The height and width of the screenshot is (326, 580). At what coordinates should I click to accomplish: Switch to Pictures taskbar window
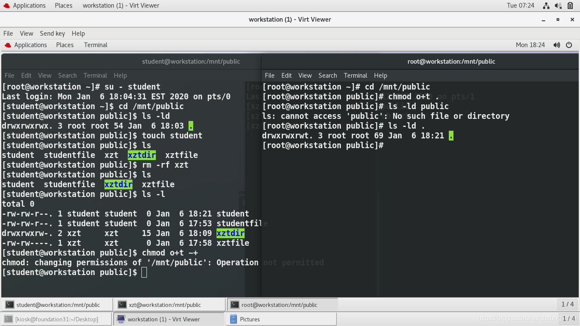[281, 319]
